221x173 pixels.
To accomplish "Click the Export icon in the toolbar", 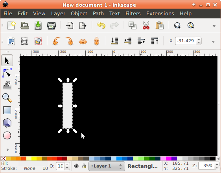I will 83,25.
